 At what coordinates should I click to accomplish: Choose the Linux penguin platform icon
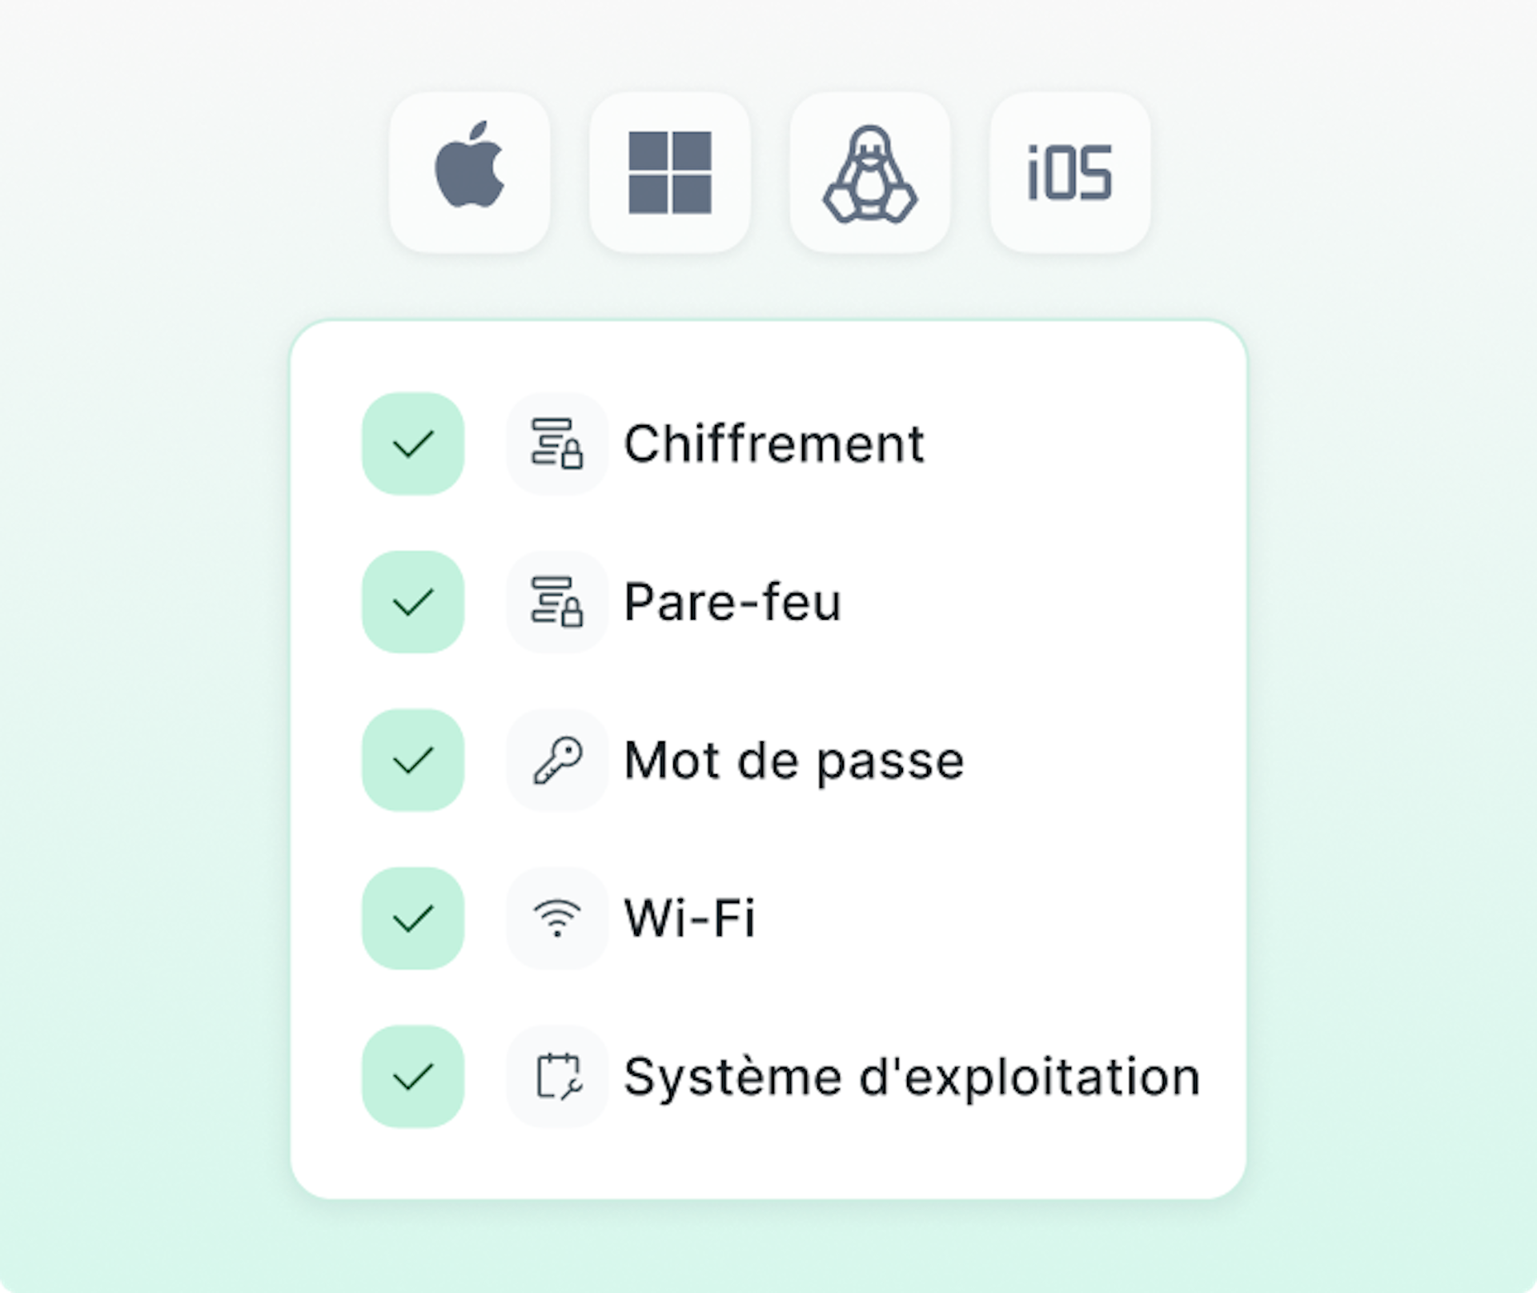pos(870,172)
